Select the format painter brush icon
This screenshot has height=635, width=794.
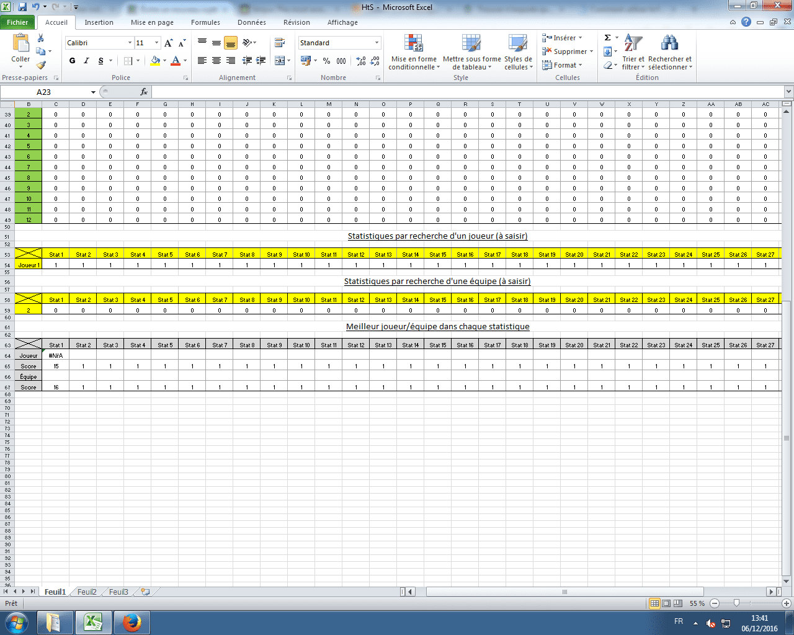pyautogui.click(x=41, y=64)
